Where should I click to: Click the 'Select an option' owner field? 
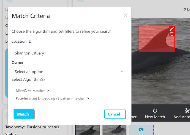coord(69,71)
